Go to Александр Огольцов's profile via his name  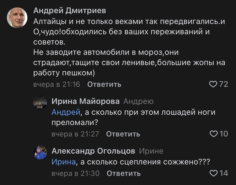coord(93,151)
